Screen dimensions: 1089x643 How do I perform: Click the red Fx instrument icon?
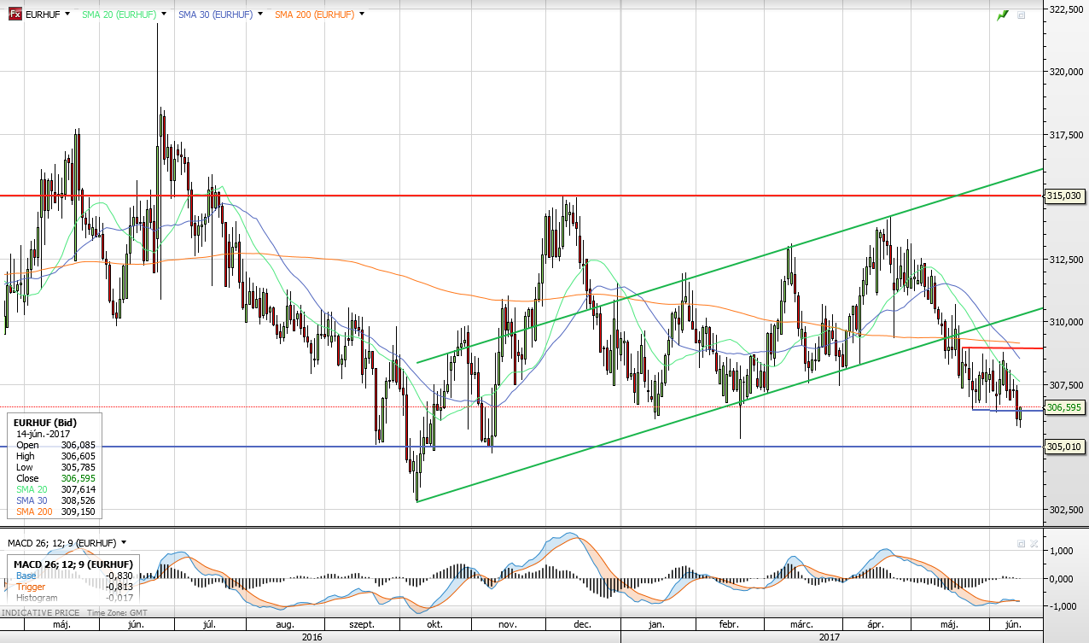(x=15, y=15)
